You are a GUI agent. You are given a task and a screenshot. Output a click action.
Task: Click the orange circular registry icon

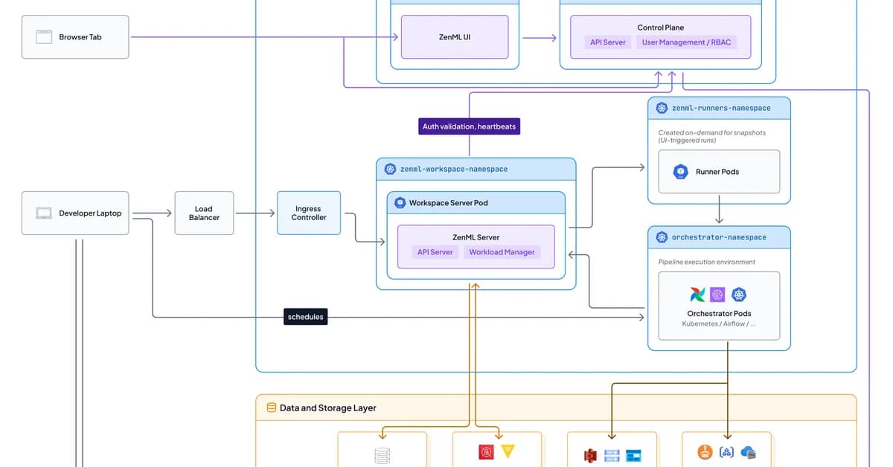tap(706, 451)
